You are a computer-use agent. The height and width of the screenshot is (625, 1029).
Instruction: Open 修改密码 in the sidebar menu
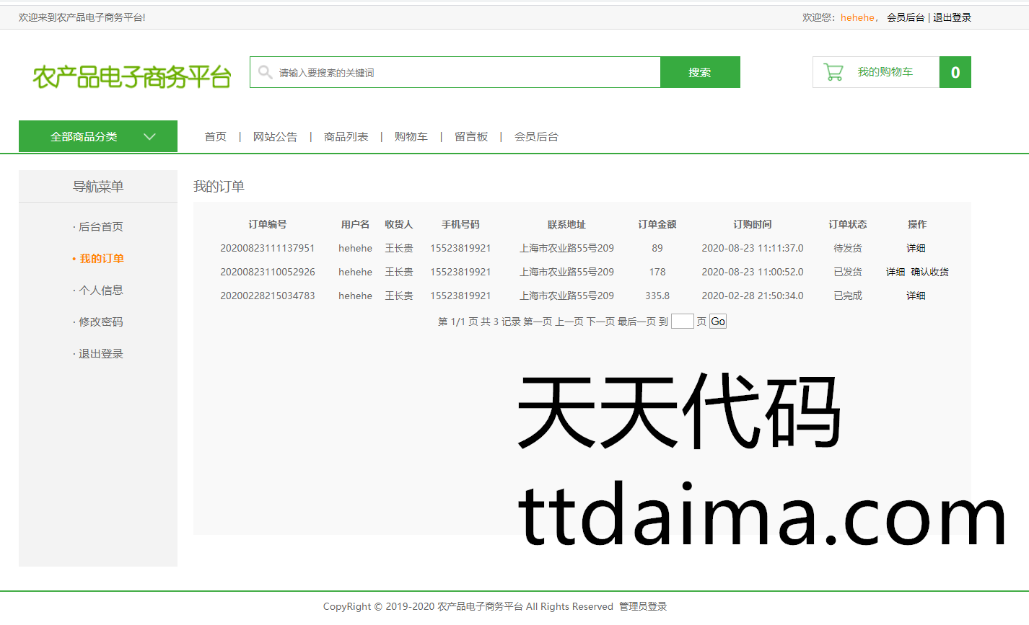coord(100,322)
